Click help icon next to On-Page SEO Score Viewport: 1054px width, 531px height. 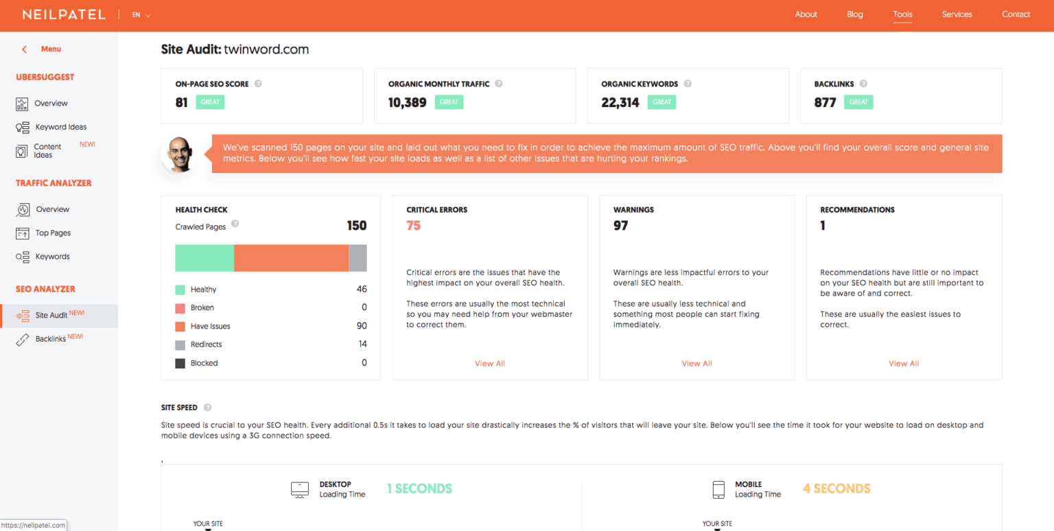point(258,84)
